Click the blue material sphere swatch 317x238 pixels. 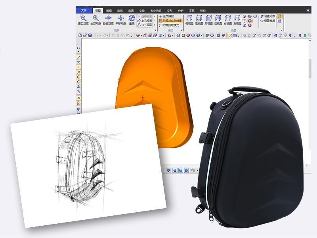(x=250, y=21)
